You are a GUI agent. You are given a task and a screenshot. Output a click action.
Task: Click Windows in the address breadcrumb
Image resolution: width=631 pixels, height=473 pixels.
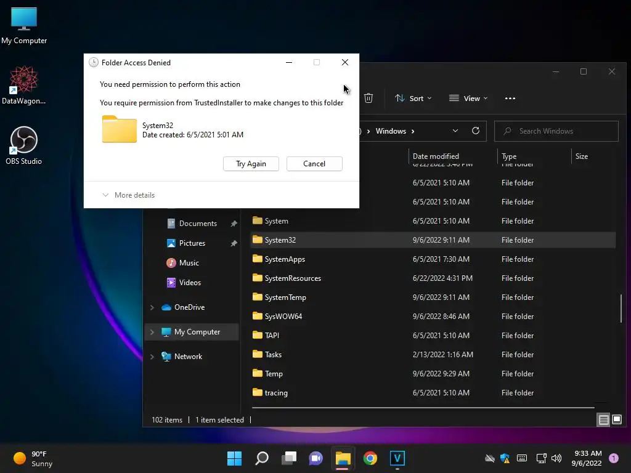pyautogui.click(x=391, y=131)
